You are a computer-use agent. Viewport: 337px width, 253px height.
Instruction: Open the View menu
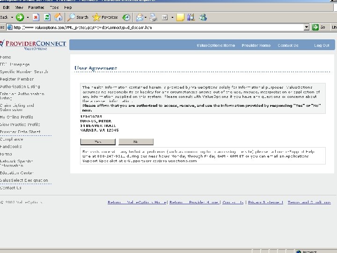click(x=19, y=7)
